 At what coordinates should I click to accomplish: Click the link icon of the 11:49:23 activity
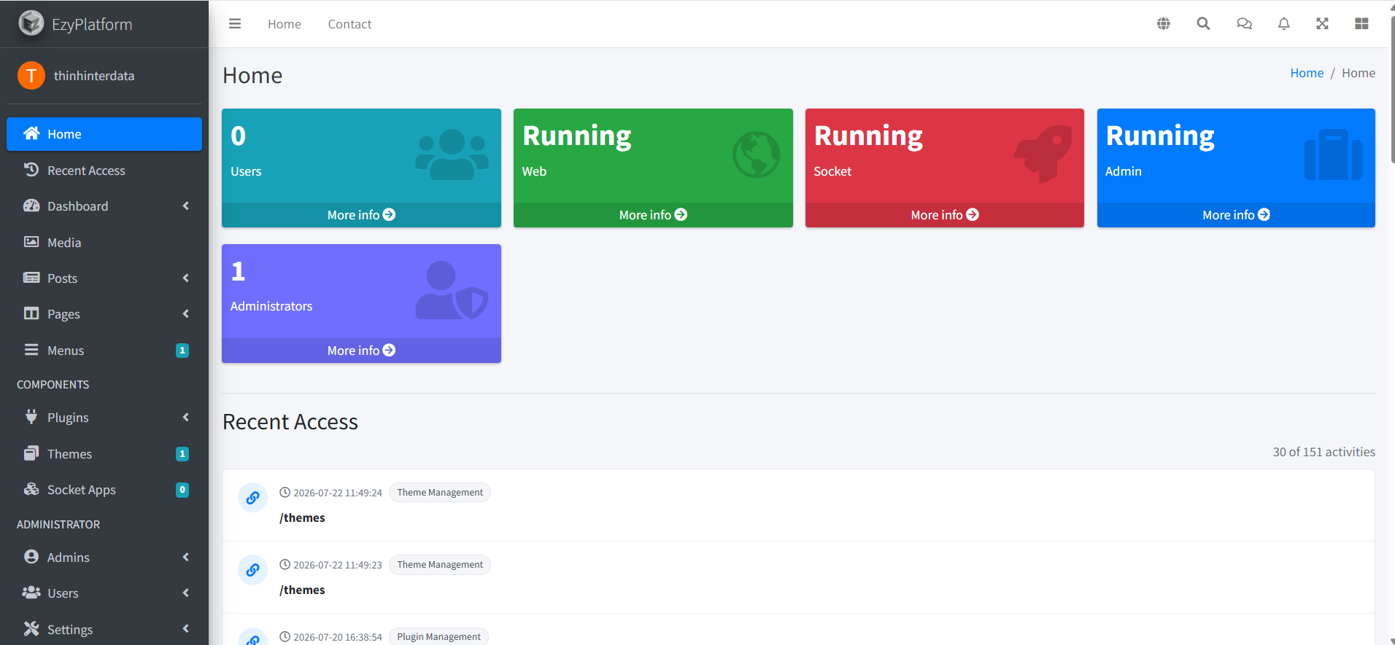(252, 570)
